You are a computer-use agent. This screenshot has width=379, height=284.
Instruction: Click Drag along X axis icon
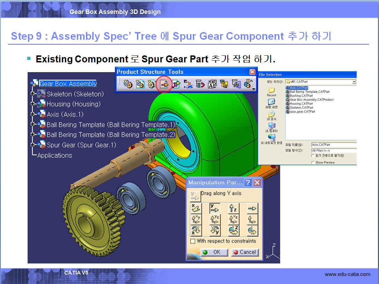196,208
